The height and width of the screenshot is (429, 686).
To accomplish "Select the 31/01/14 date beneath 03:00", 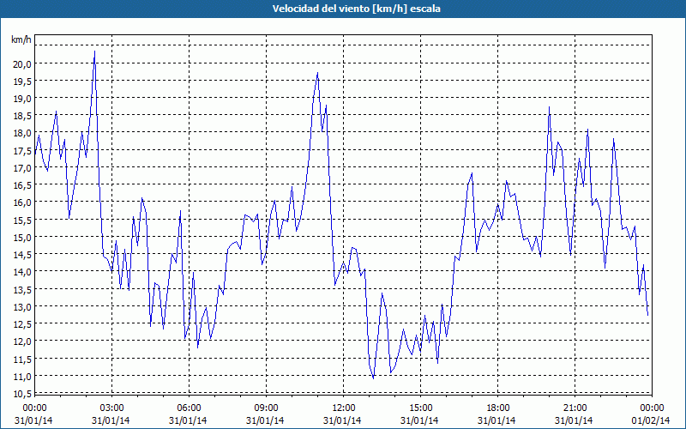I will [x=111, y=420].
